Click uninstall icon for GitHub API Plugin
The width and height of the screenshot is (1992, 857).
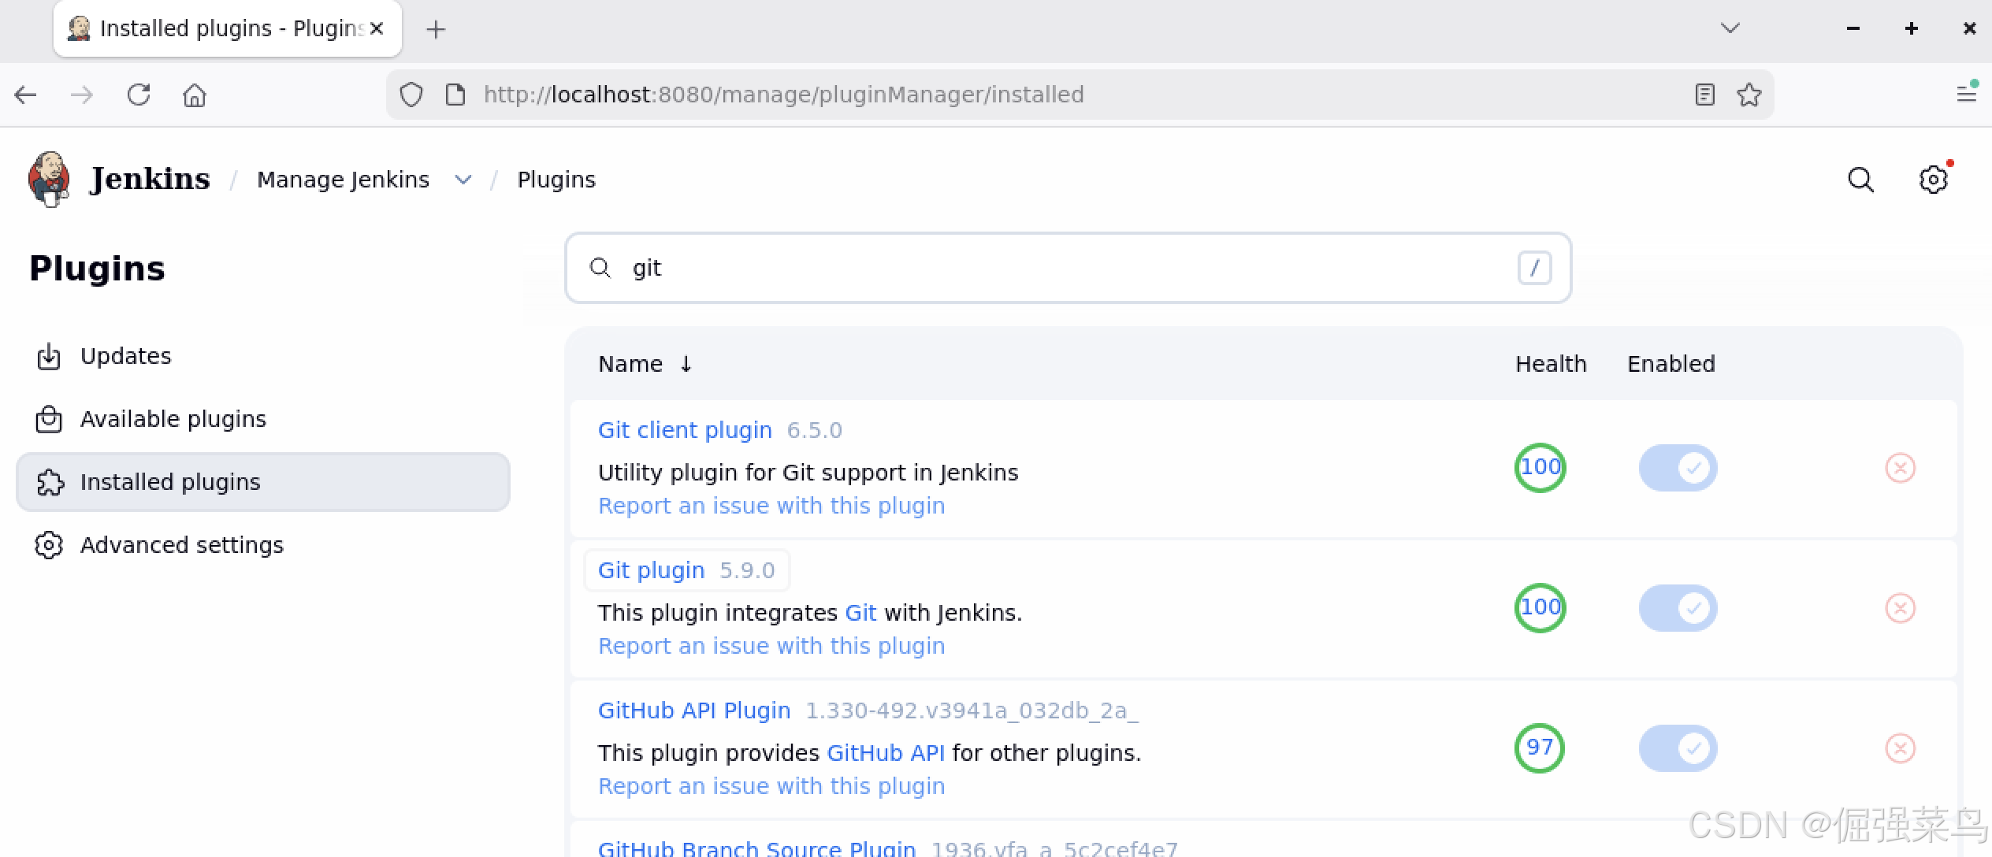click(1900, 748)
